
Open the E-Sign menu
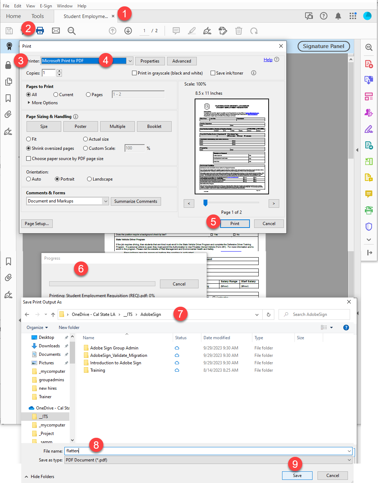coord(46,6)
